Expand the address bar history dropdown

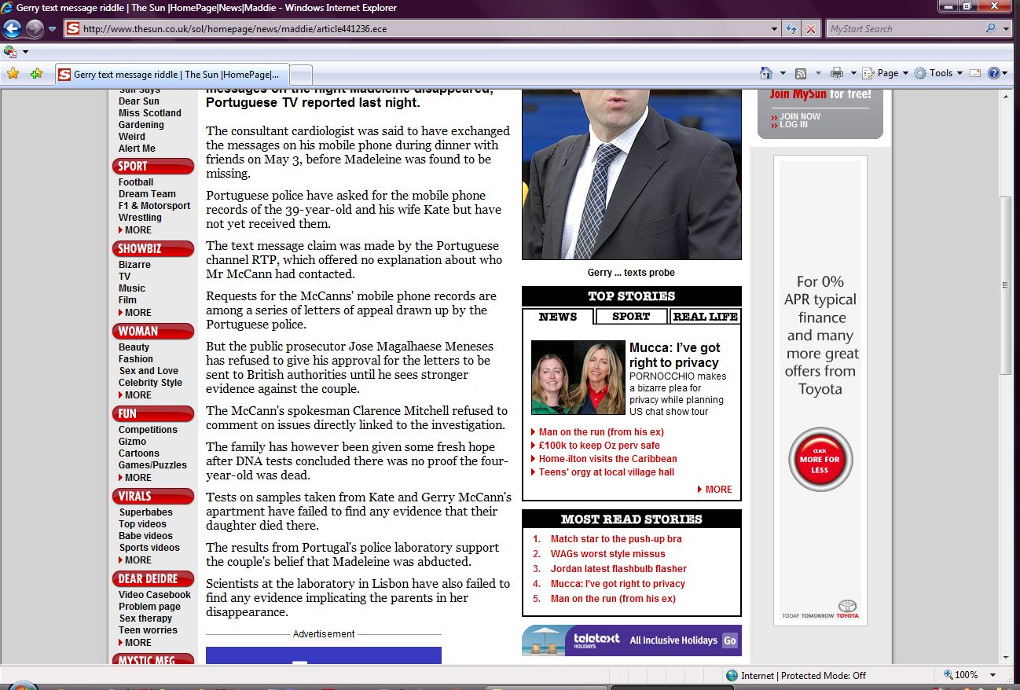[775, 29]
